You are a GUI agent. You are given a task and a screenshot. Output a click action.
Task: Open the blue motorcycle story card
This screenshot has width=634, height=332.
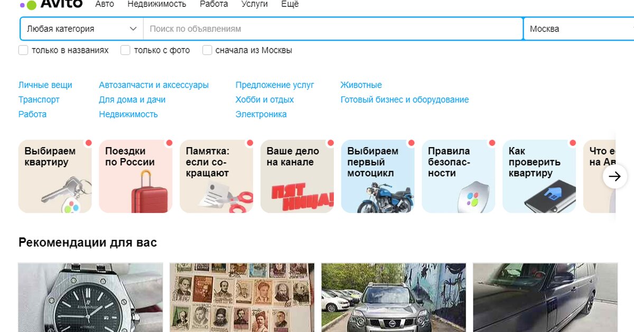pyautogui.click(x=378, y=176)
